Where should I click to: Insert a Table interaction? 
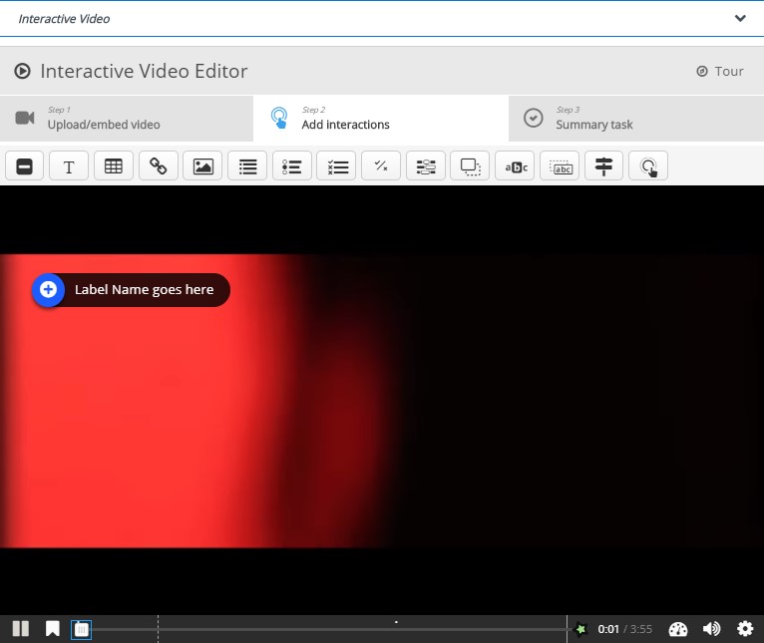114,166
